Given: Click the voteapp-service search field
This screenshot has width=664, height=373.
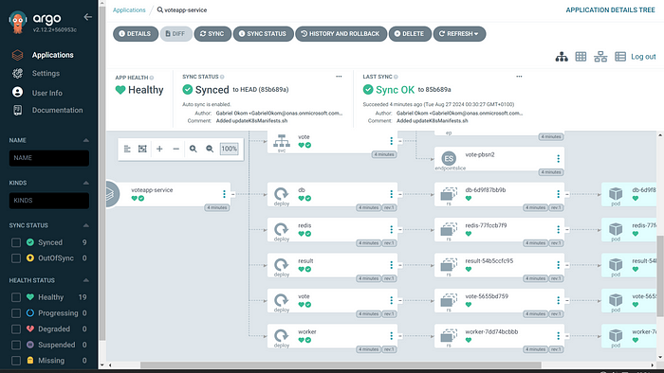Looking at the screenshot, I should (182, 10).
